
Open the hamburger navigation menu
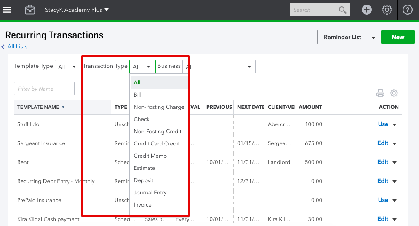point(8,10)
